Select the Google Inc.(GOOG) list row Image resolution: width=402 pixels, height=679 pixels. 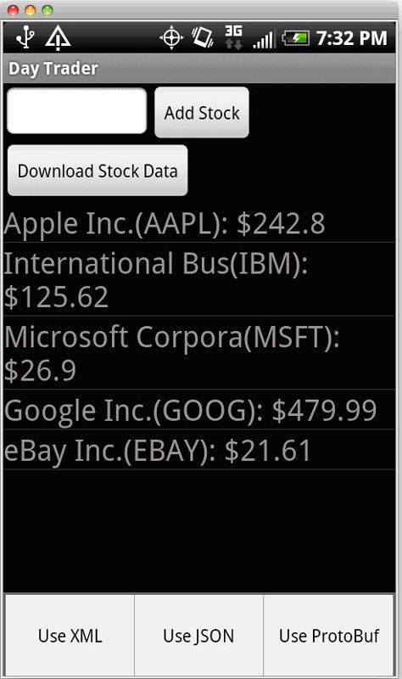199,410
